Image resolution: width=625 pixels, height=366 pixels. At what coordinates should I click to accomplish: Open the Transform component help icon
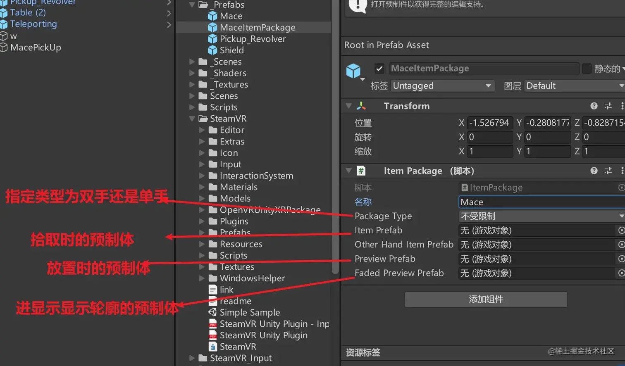tap(594, 106)
